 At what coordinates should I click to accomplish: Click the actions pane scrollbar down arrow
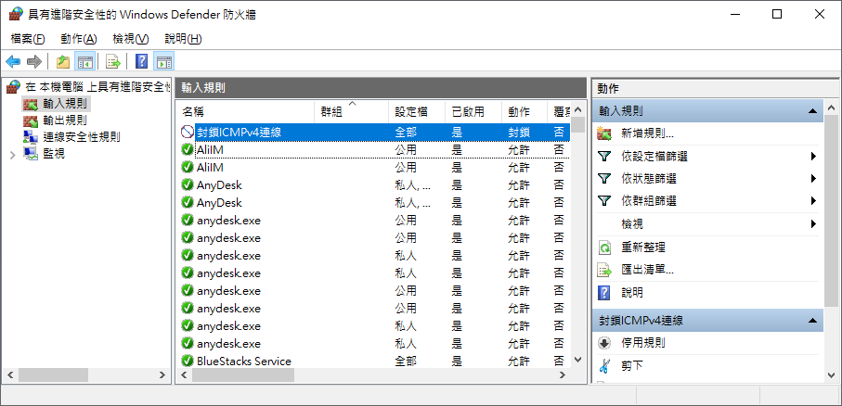point(831,375)
